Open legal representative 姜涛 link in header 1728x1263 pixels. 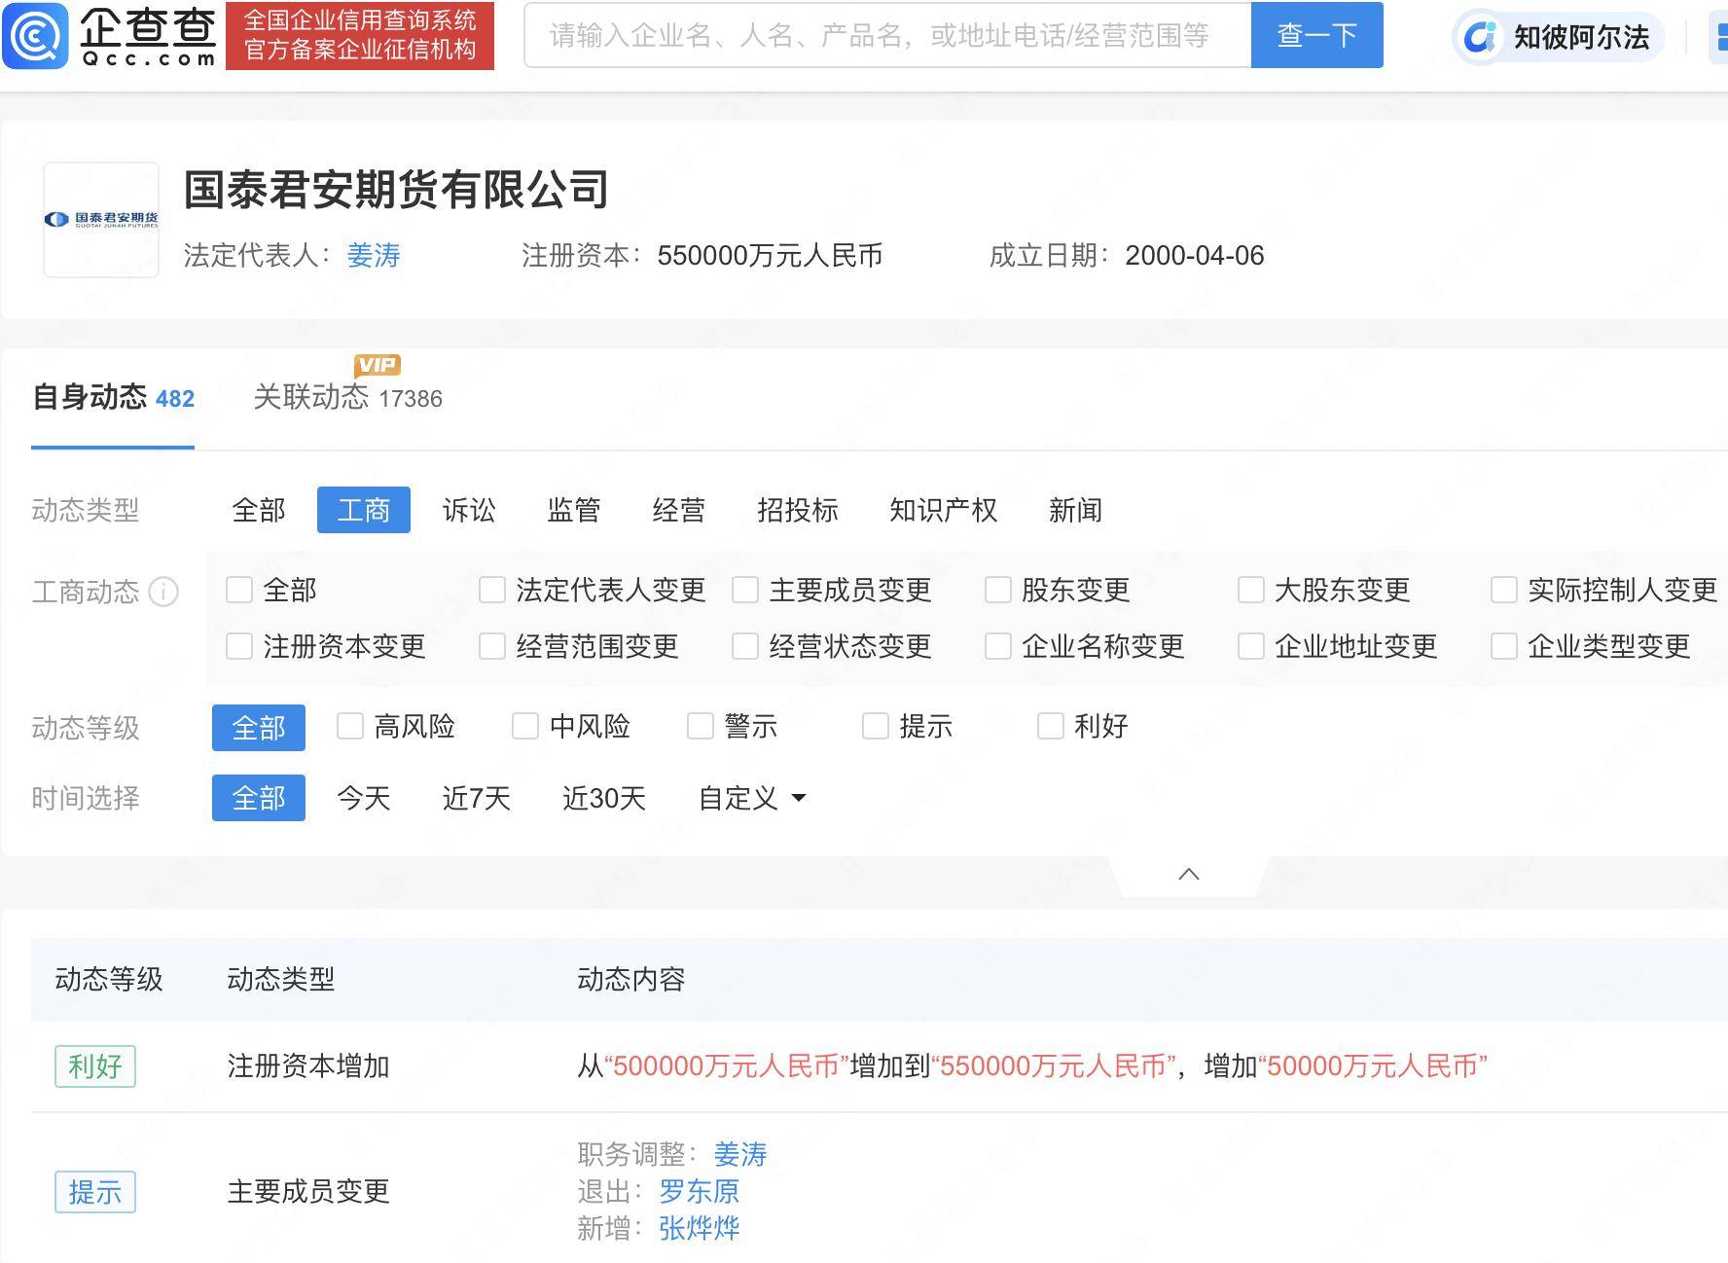[374, 256]
